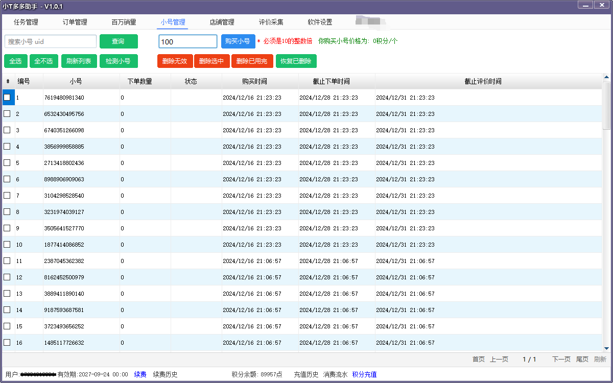Click the red 删除已用完 button

pyautogui.click(x=252, y=61)
